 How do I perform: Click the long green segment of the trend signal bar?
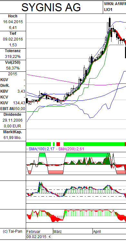click(94, 144)
